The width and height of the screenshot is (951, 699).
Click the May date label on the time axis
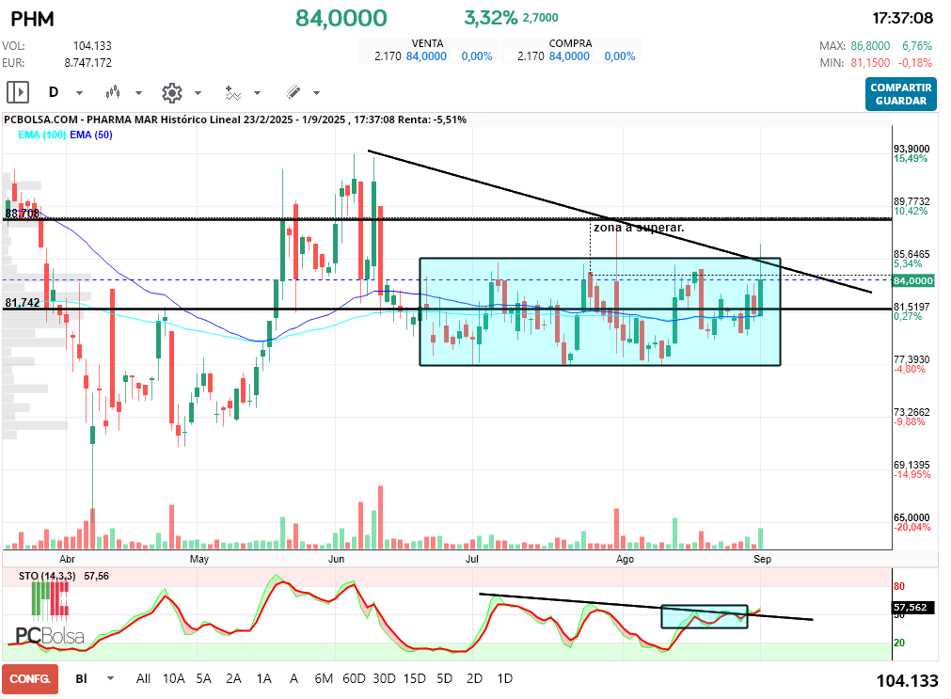pyautogui.click(x=198, y=559)
